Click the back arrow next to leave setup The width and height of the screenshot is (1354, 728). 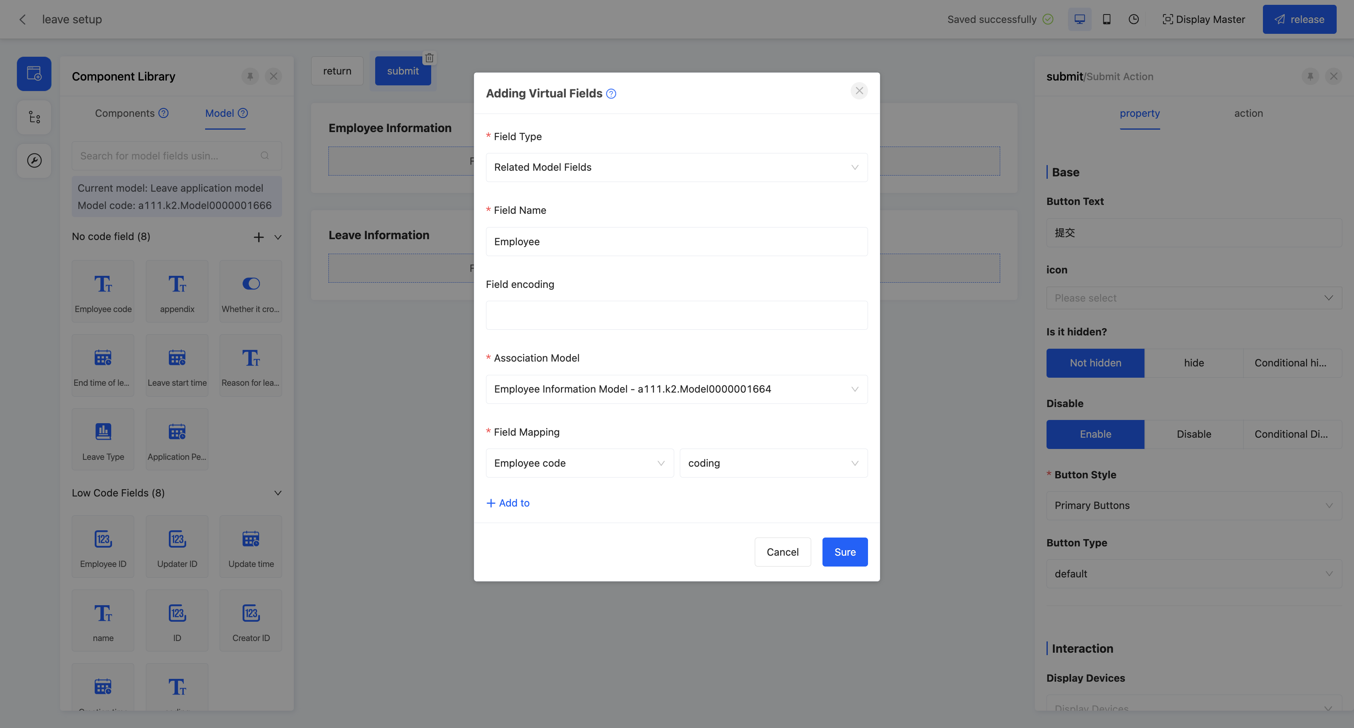(x=22, y=19)
